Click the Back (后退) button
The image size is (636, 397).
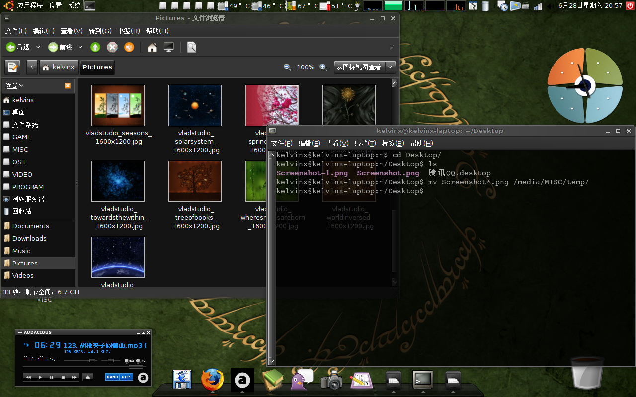[18, 47]
